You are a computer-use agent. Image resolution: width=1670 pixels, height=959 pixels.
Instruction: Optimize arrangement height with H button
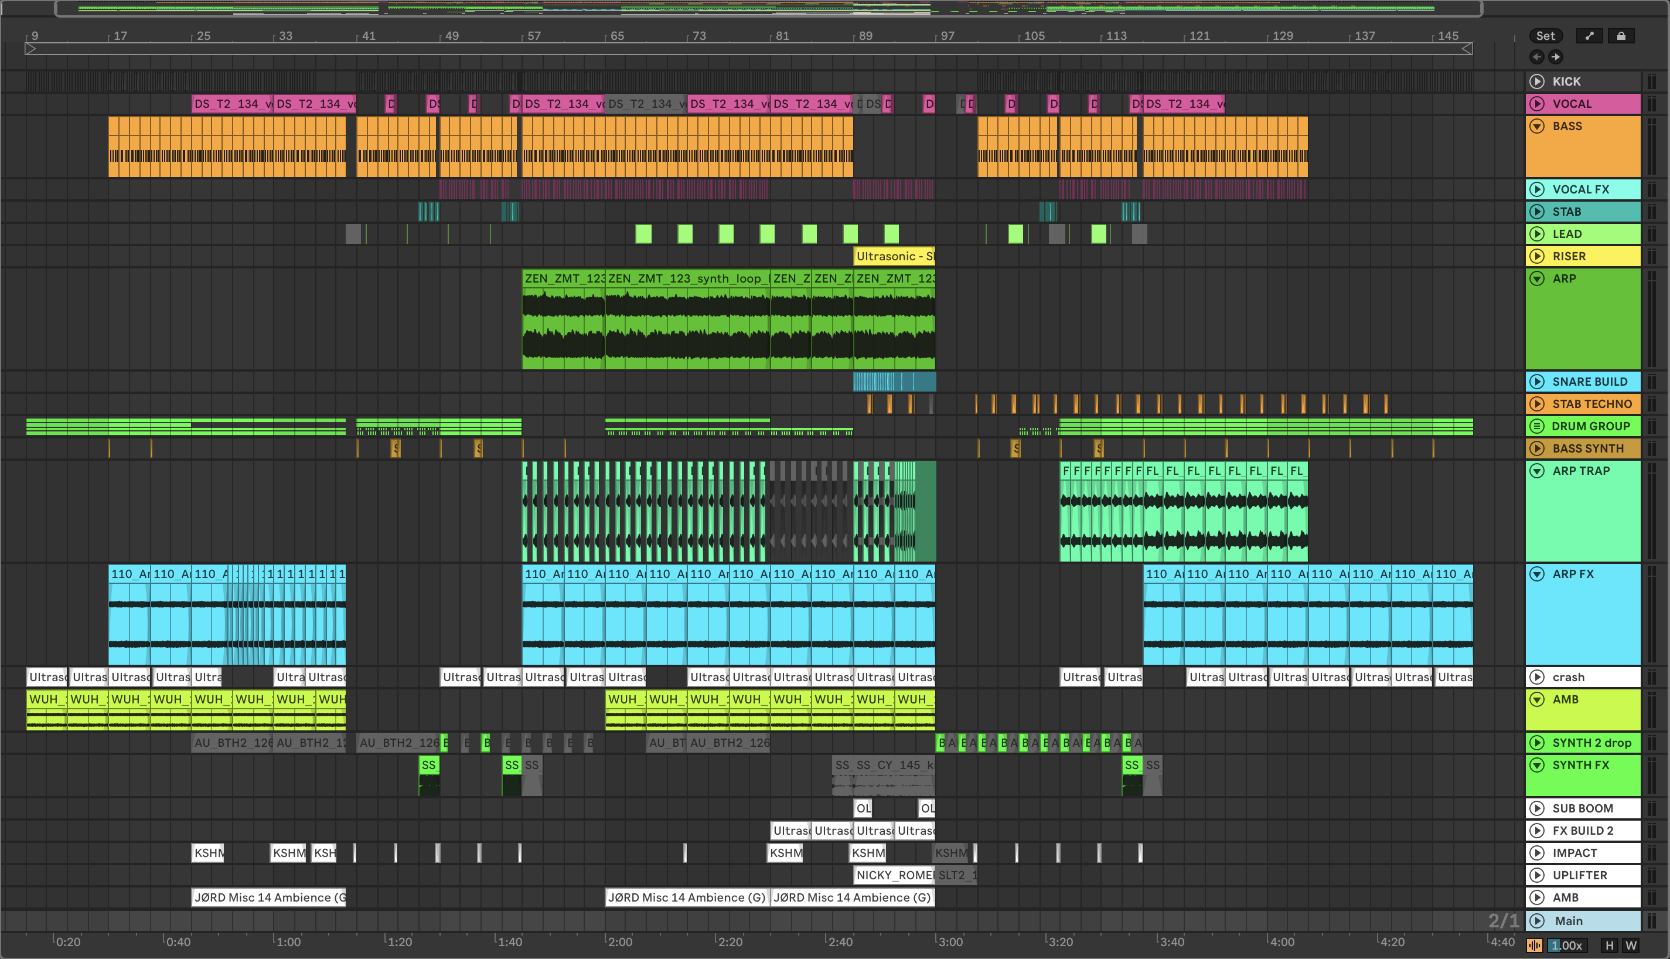coord(1609,945)
